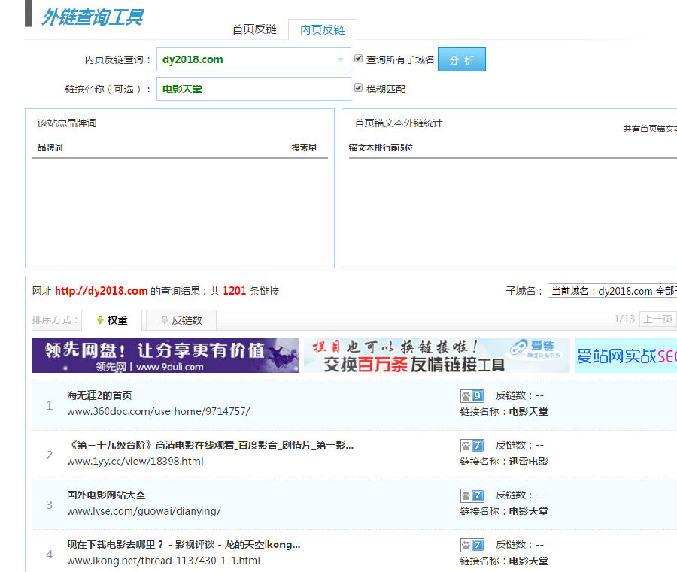The height and width of the screenshot is (572, 677).
Task: Click the gray arrow beside 反链数
Action: (165, 320)
